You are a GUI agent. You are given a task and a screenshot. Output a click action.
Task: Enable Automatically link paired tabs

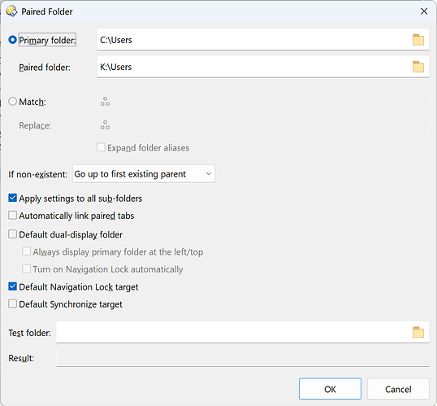(x=12, y=216)
